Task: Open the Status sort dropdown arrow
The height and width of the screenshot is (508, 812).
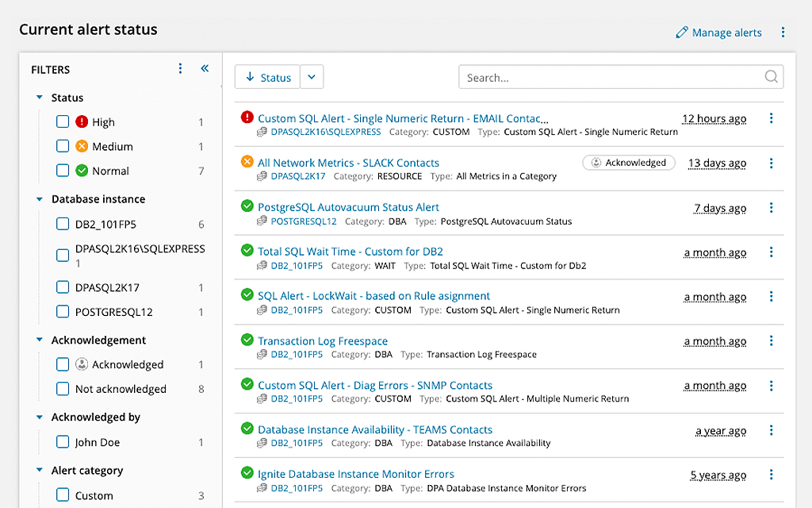Action: click(x=311, y=76)
